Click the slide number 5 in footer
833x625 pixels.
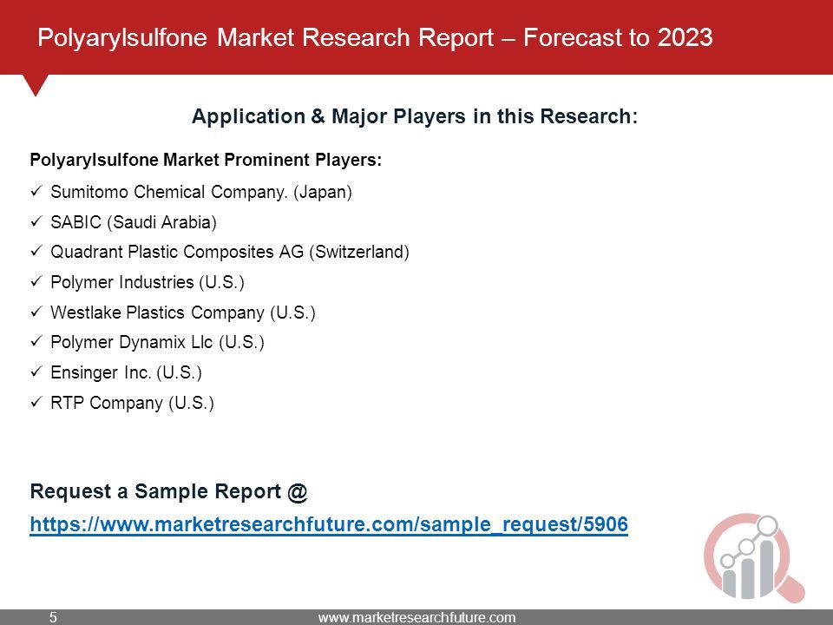tap(53, 617)
